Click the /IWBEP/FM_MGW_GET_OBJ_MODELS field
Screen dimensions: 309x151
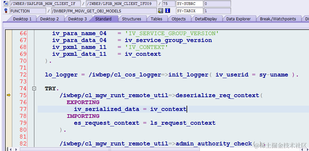point(104,11)
